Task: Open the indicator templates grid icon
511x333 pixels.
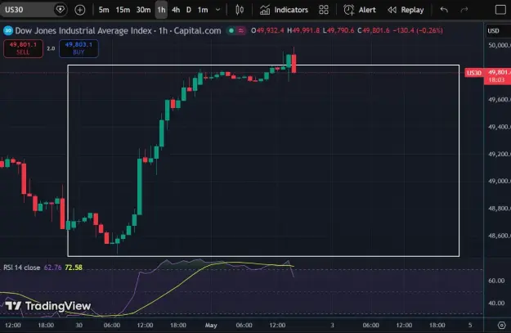Action: click(x=324, y=10)
